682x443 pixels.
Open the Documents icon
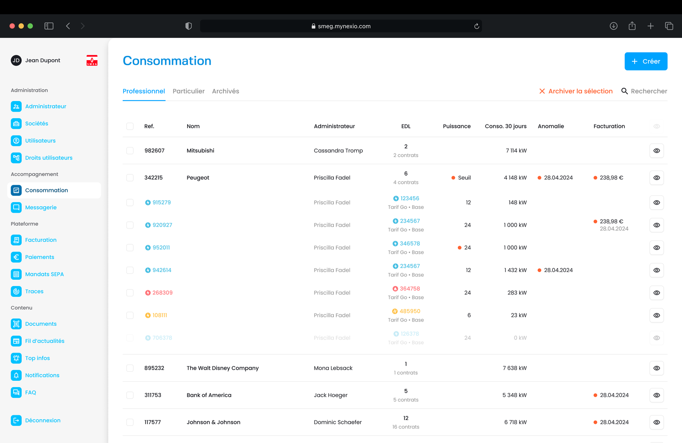click(16, 324)
